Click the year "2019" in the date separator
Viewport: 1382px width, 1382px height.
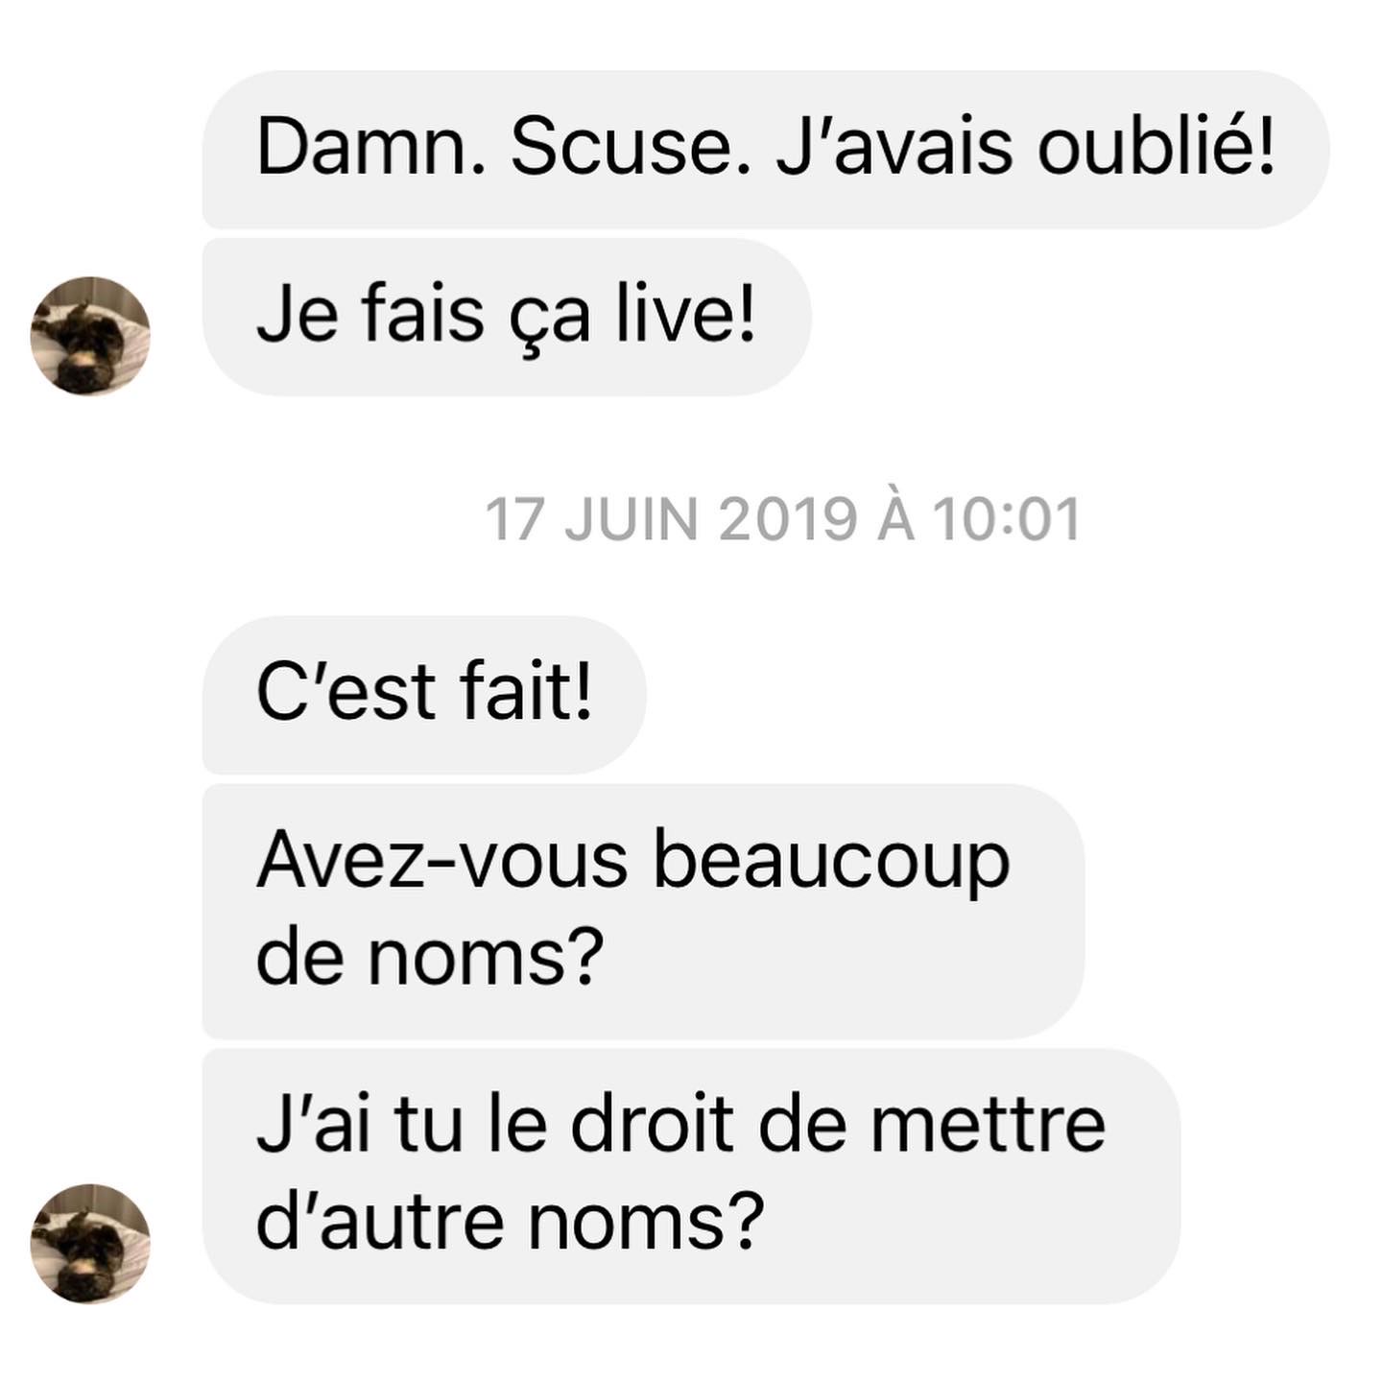point(787,519)
